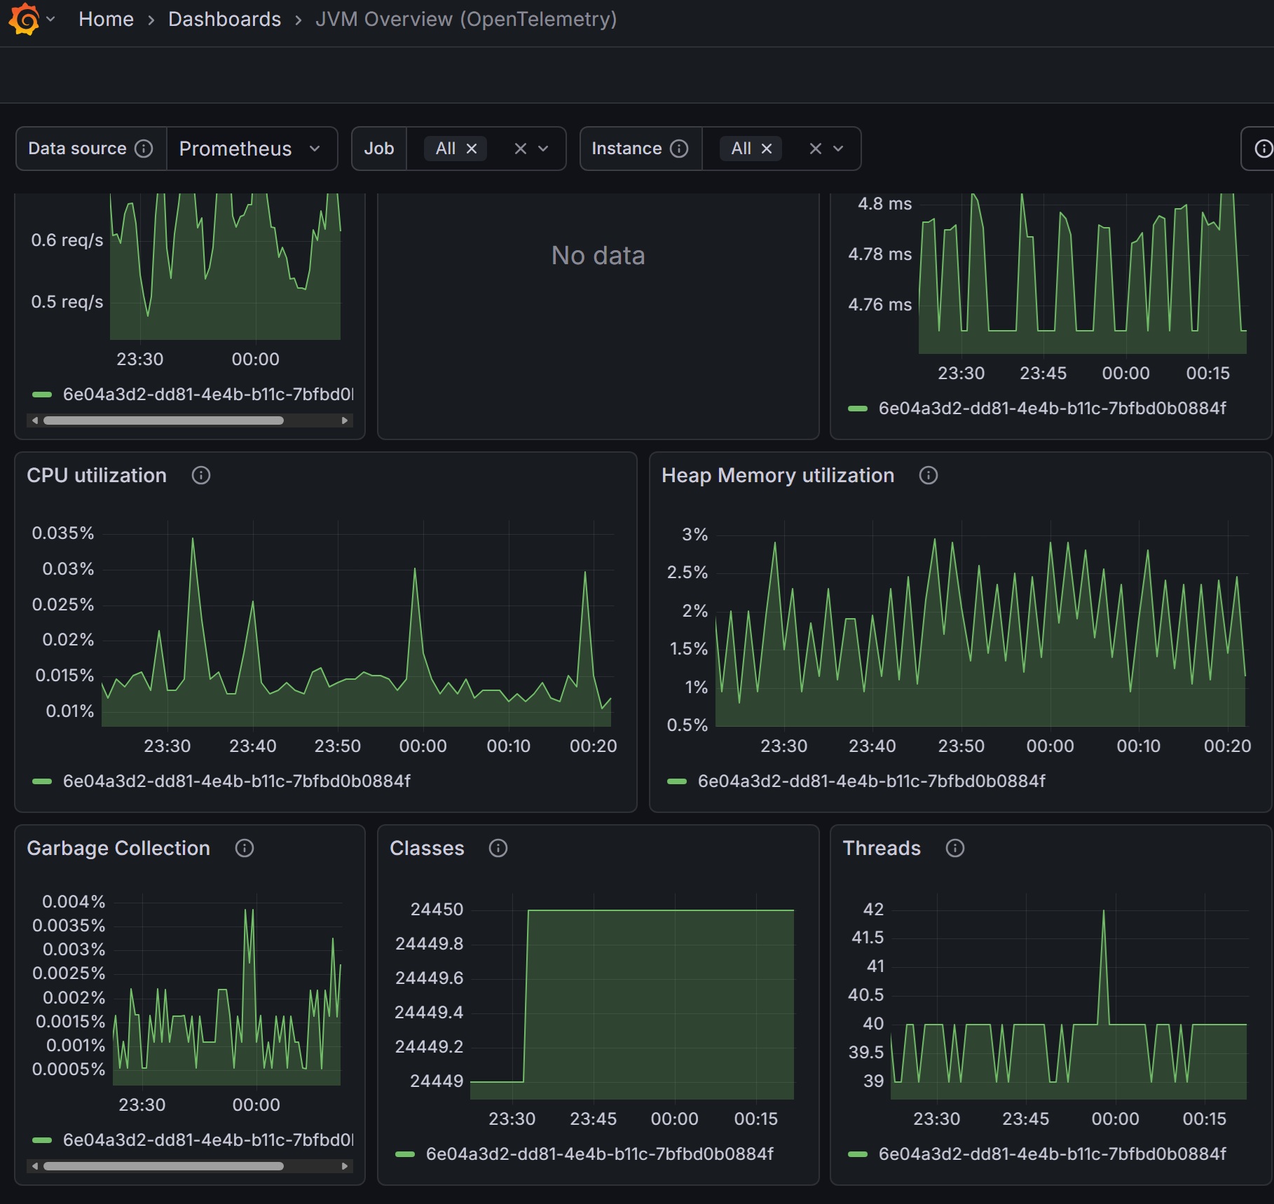Click Garbage Collection legend horizontal scrollbar
The width and height of the screenshot is (1274, 1204).
tap(164, 1166)
